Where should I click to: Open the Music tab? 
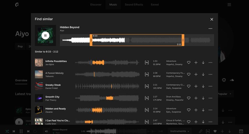113,5
